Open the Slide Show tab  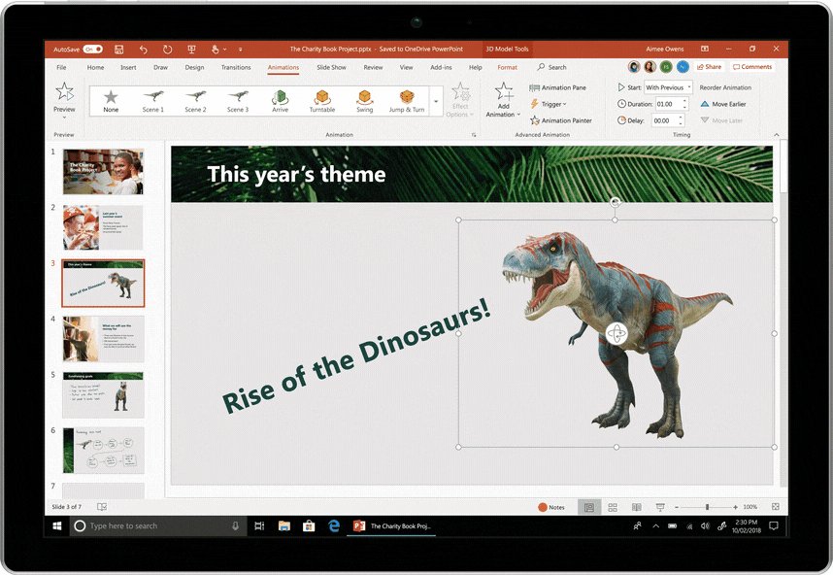point(331,67)
